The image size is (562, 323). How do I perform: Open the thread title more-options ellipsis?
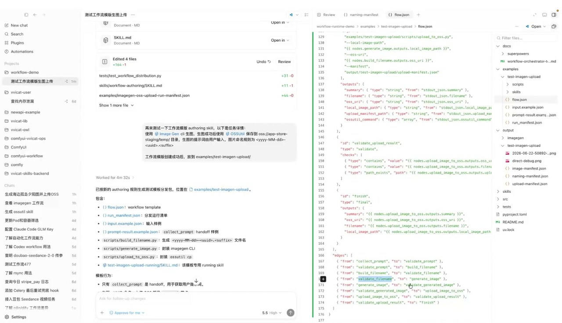[133, 15]
